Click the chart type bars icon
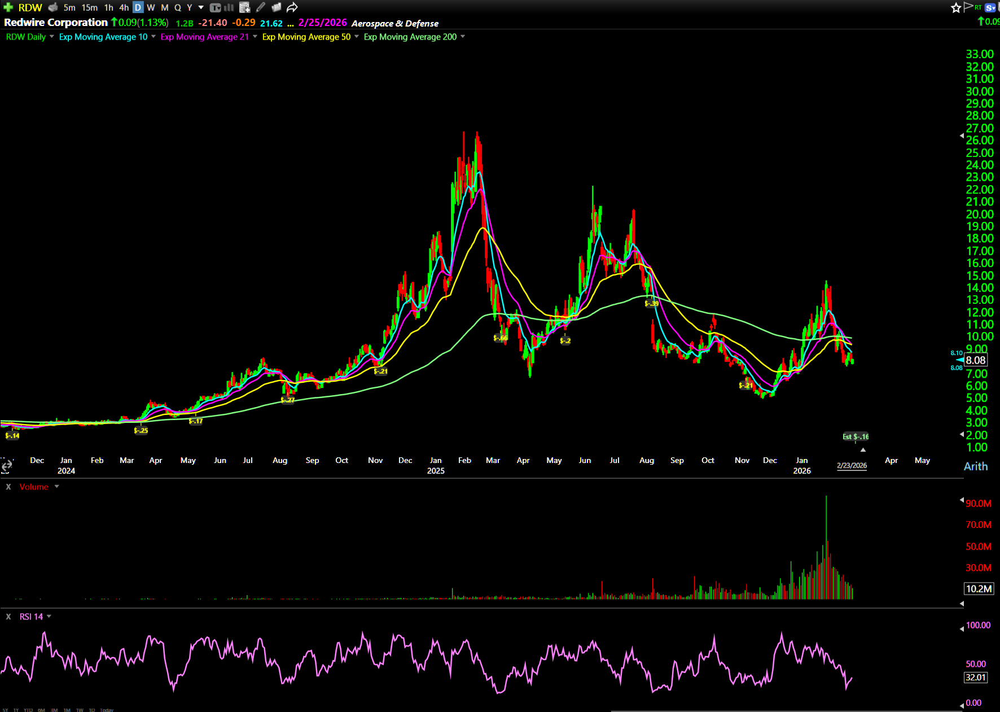The image size is (1000, 712). coord(229,7)
